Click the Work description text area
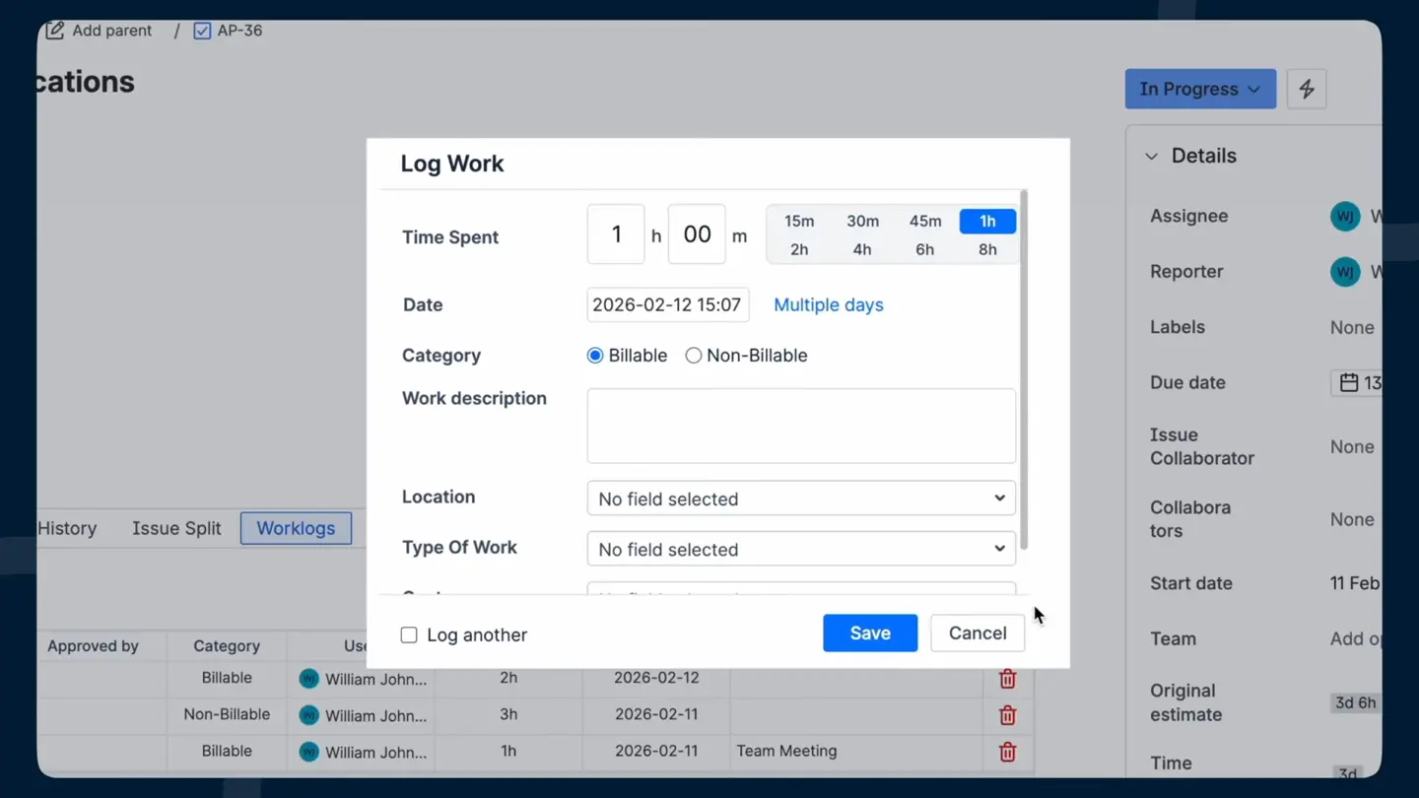This screenshot has width=1419, height=798. click(x=801, y=426)
